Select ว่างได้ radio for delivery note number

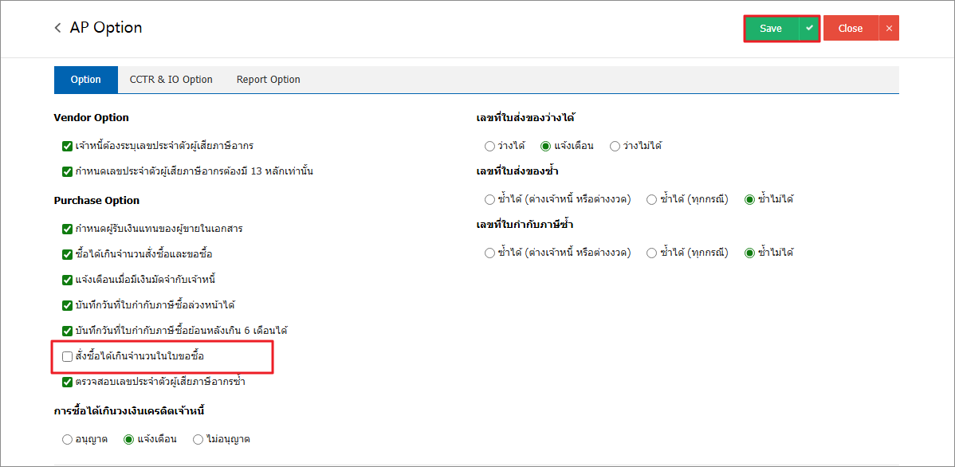pos(489,146)
